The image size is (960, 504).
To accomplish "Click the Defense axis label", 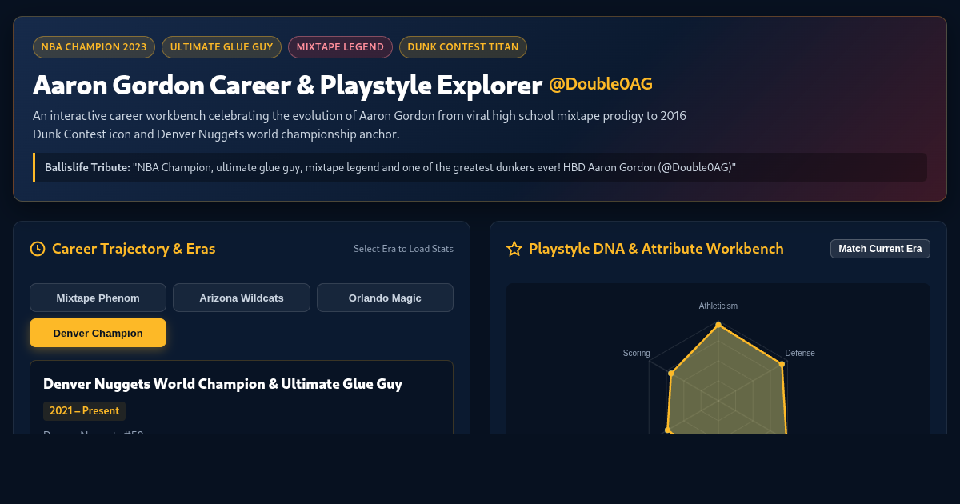I will coord(800,353).
